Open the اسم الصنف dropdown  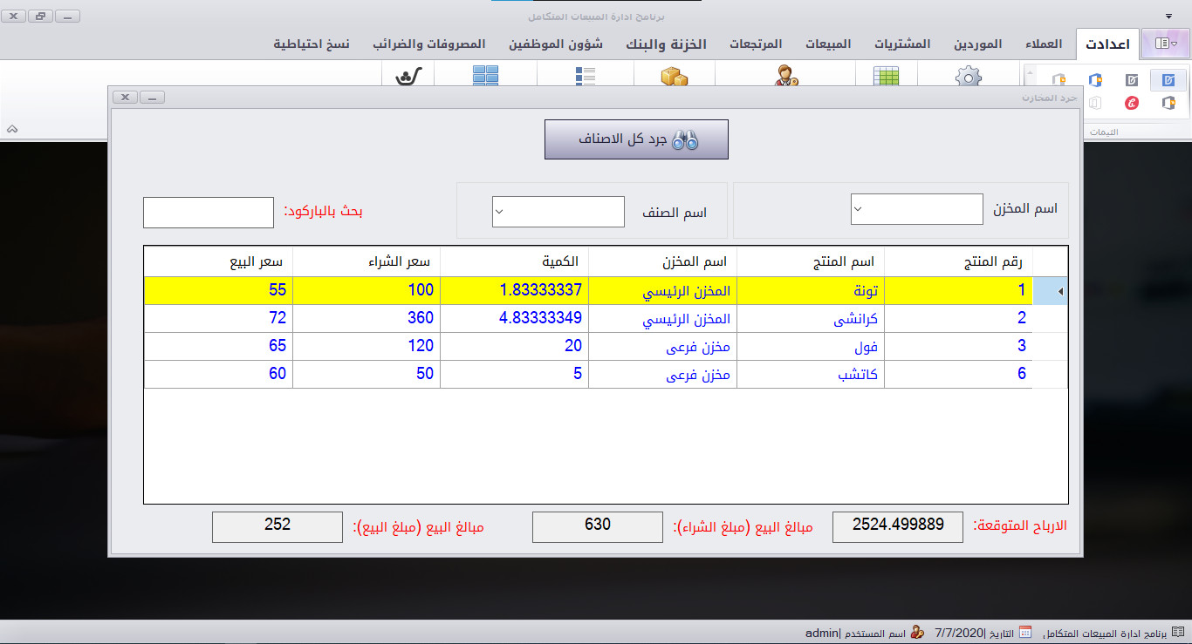558,212
